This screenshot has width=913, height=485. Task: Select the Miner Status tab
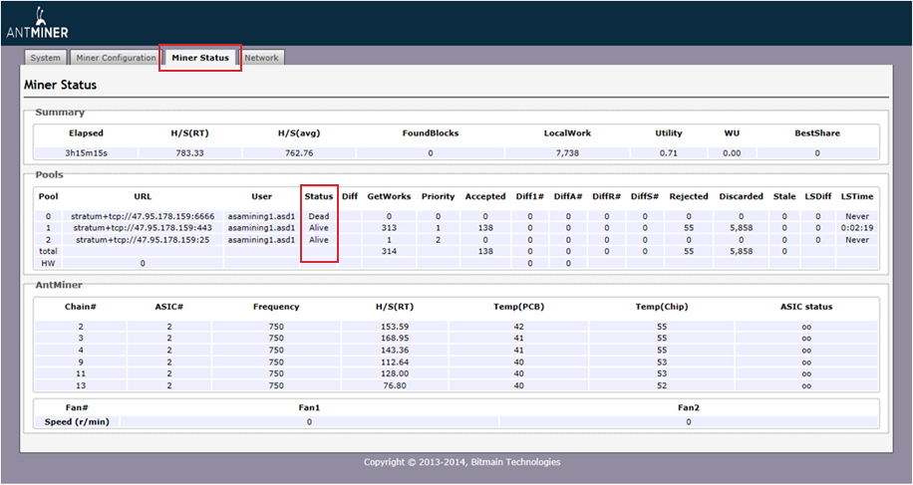[200, 58]
